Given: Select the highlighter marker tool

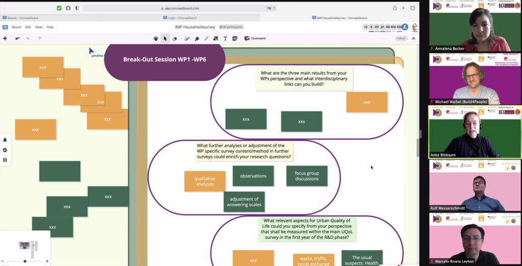Looking at the screenshot, I should [x=197, y=39].
